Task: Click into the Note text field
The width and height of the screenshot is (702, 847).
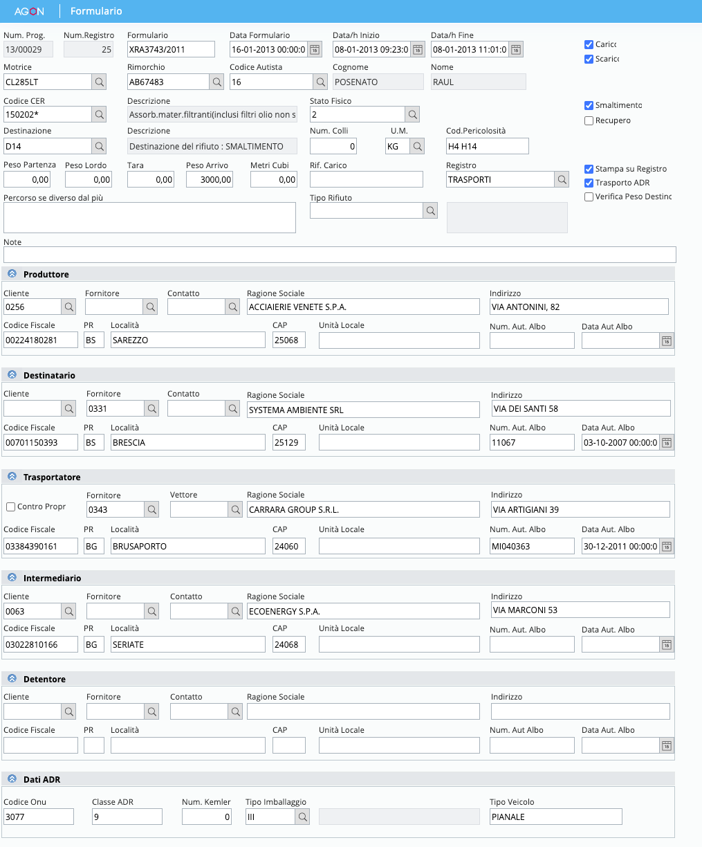Action: [x=339, y=255]
